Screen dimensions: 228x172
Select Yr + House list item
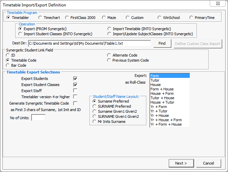[x=170, y=115]
